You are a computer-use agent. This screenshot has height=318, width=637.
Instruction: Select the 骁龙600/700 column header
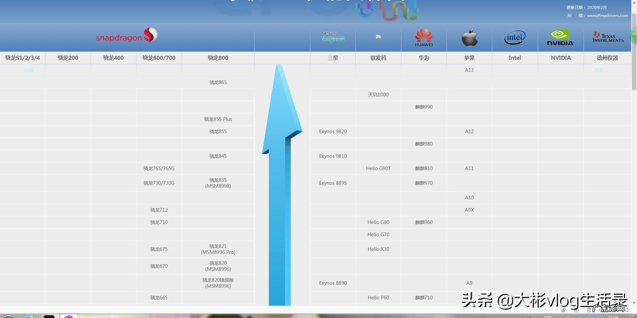click(x=159, y=58)
